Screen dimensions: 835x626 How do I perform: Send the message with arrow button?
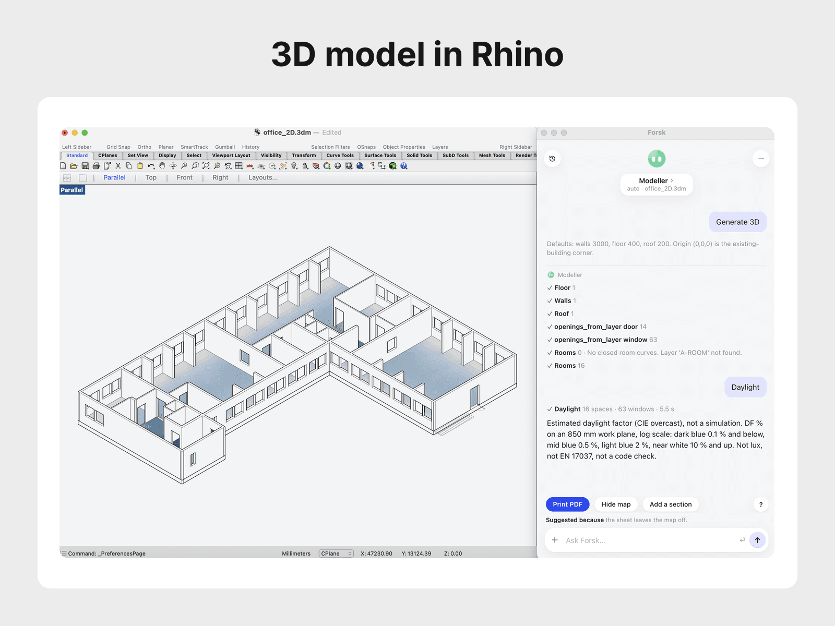coord(757,540)
